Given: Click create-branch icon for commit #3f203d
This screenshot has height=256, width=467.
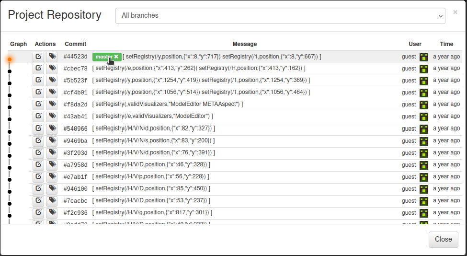Looking at the screenshot, I should [38, 152].
